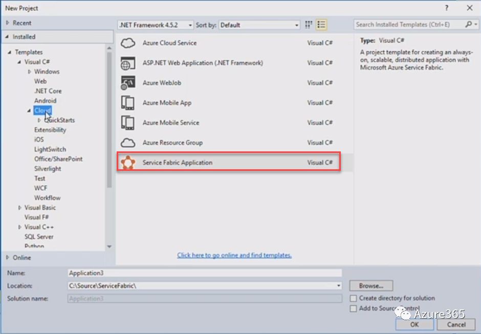Enable Create directory for solution checkbox
Screen dimensions: 481x334
(353, 298)
